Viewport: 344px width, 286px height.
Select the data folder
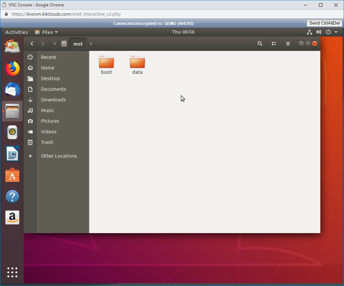137,65
